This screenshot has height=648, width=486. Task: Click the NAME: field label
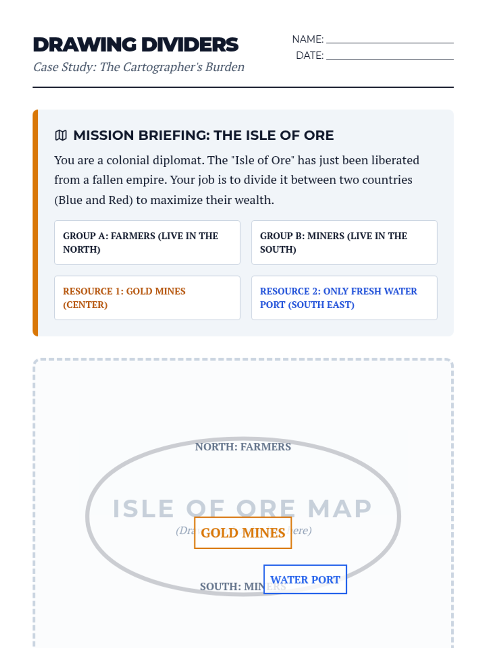tap(308, 39)
